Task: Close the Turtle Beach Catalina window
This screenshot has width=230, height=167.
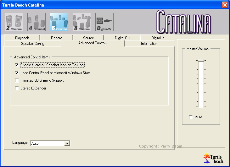Action: click(x=225, y=5)
